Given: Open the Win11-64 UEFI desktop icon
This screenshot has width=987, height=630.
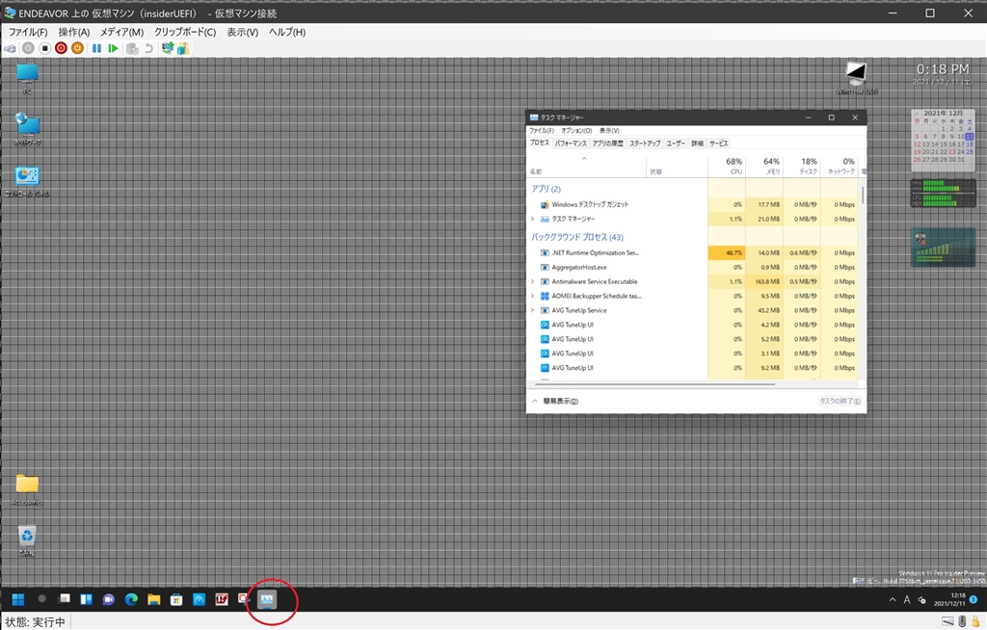Looking at the screenshot, I should [856, 78].
